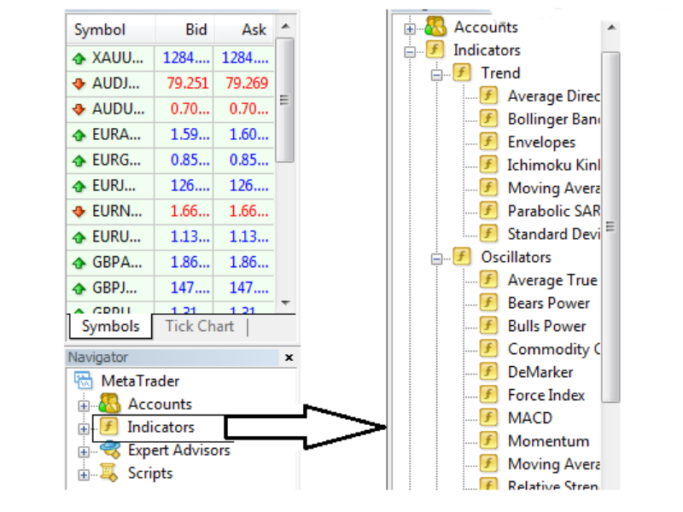The width and height of the screenshot is (683, 512).
Task: Click the 79.251 bid value
Action: coord(188,83)
